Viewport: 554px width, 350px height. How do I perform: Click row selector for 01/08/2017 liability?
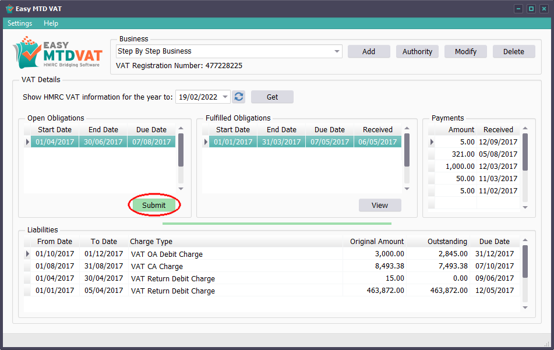point(27,266)
